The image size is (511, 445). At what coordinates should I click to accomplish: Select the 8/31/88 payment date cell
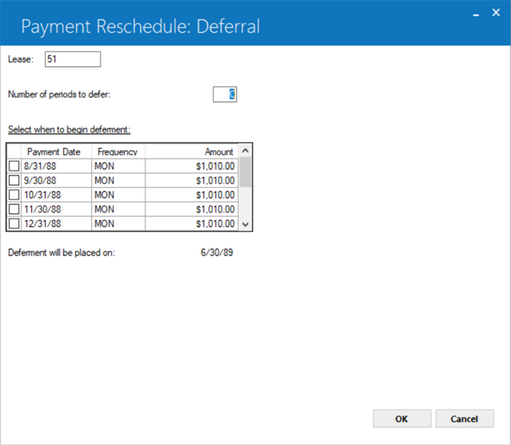click(57, 166)
